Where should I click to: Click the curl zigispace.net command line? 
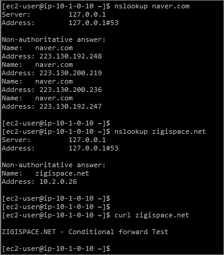click(x=95, y=215)
